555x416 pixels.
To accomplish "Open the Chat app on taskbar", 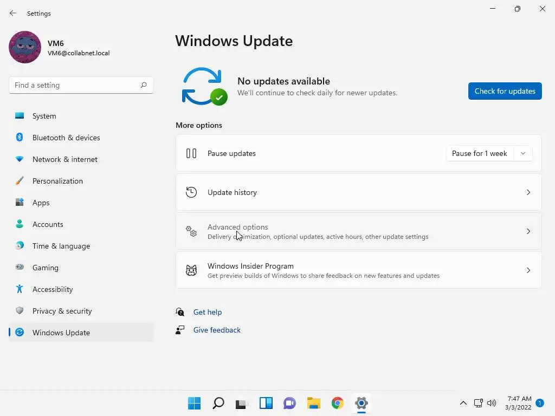I will point(289,403).
